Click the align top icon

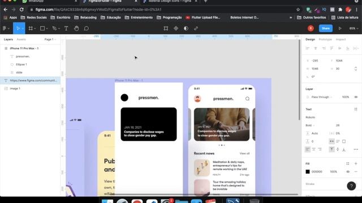pos(331,48)
